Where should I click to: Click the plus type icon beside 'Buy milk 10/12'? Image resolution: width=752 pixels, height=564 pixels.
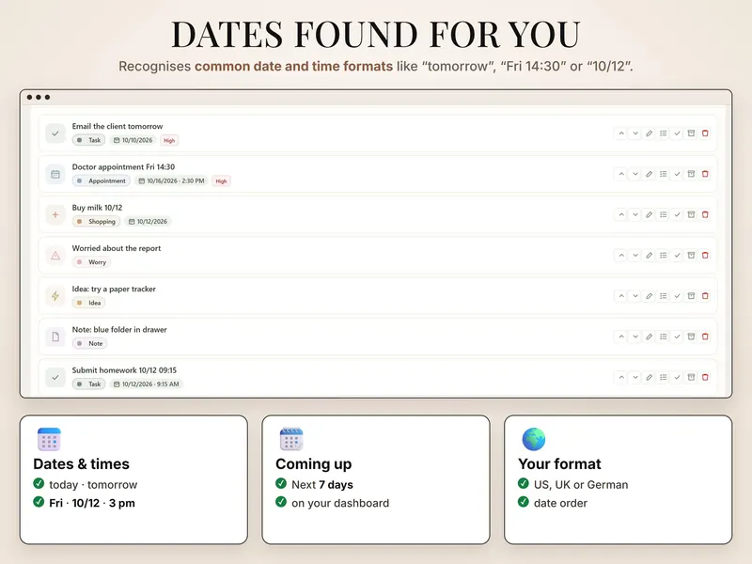pos(55,215)
